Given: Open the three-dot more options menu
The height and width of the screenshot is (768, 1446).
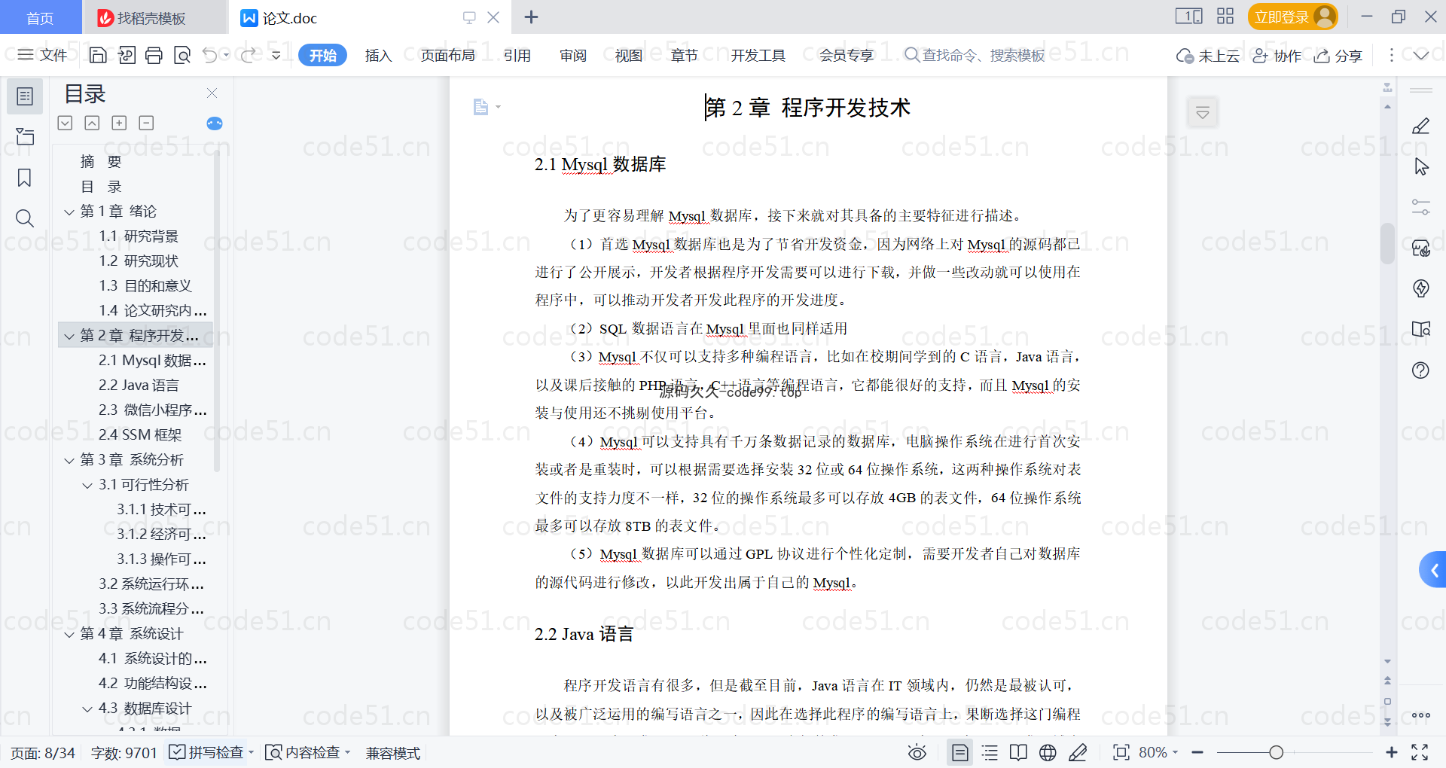Looking at the screenshot, I should click(x=1391, y=55).
